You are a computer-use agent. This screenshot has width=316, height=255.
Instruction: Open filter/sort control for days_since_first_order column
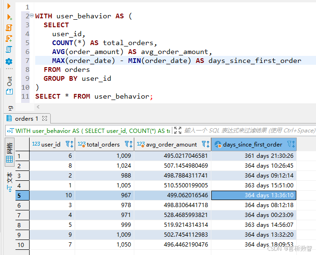tap(291, 144)
